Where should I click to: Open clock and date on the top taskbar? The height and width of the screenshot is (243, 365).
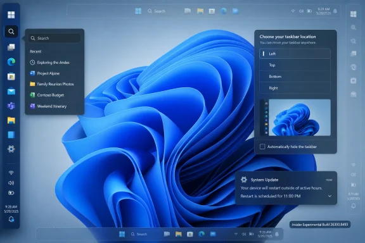(323, 11)
